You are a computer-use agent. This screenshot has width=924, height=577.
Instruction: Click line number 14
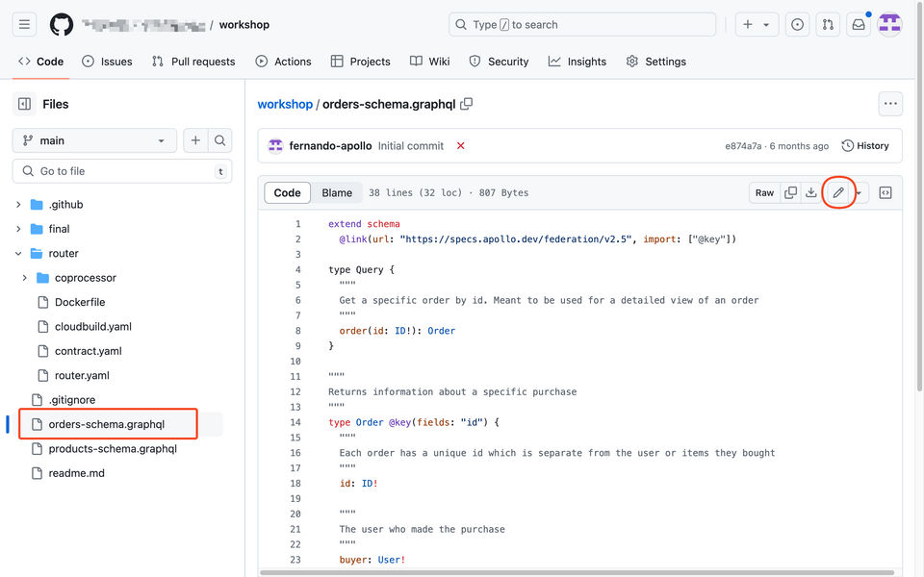(295, 422)
